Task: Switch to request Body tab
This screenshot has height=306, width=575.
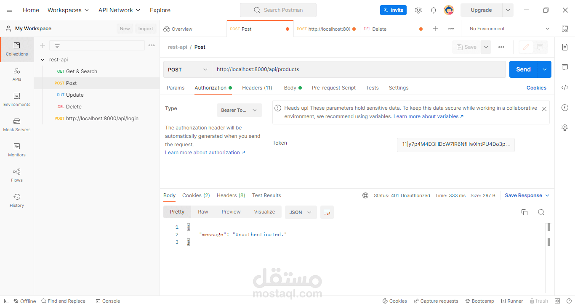Action: pos(293,88)
